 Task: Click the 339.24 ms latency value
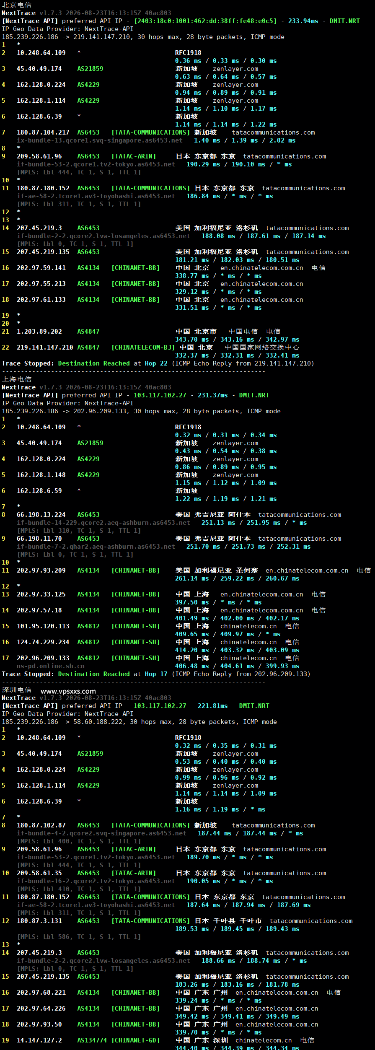pyautogui.click(x=192, y=1001)
